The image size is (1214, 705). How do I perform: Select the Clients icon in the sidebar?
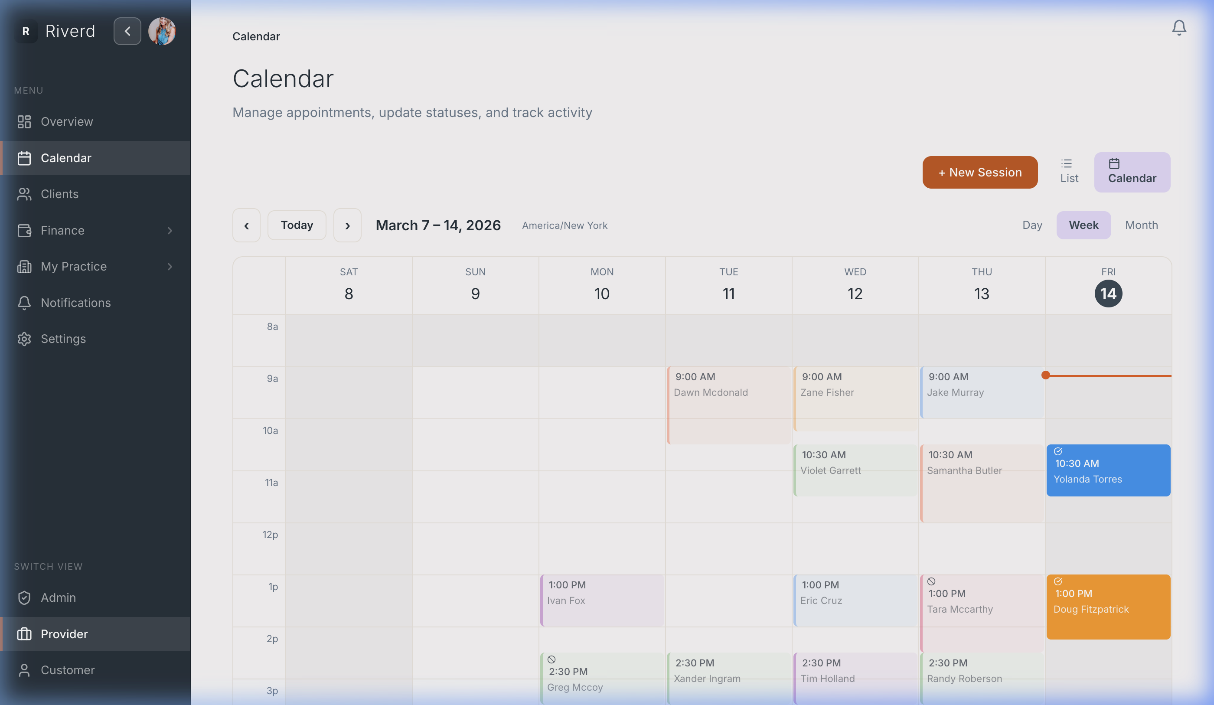[x=25, y=194]
